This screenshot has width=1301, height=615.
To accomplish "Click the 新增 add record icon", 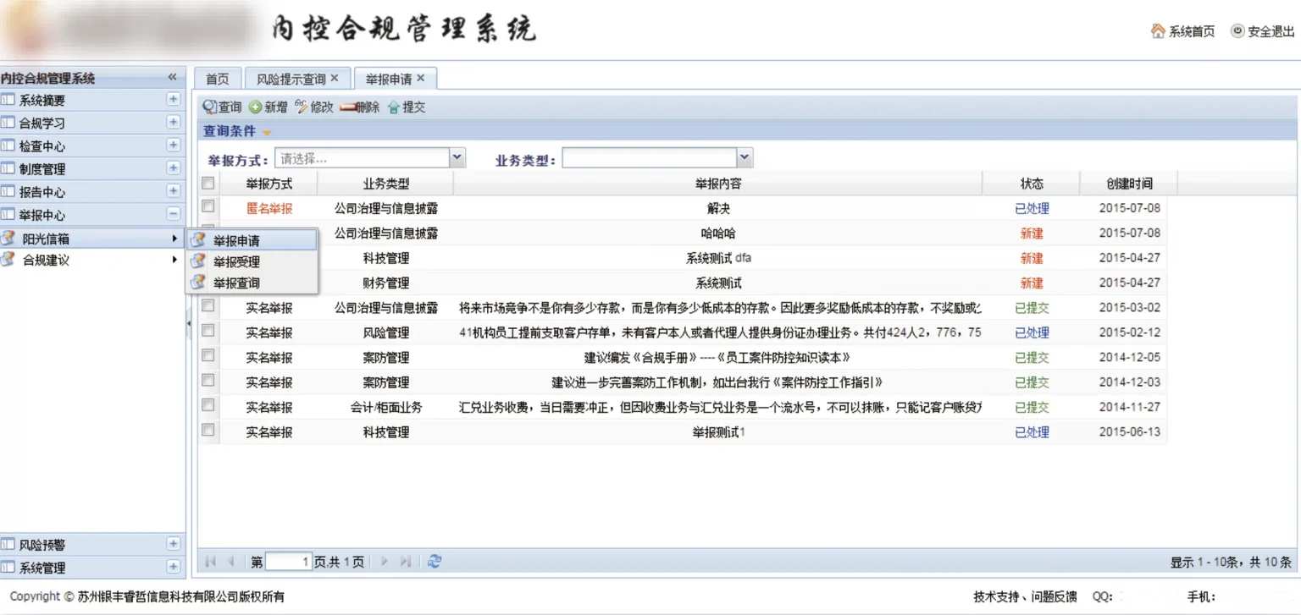I will [x=255, y=107].
